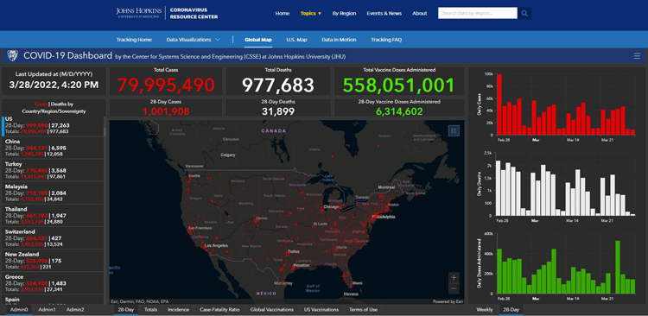This screenshot has height=316, width=648.
Task: Zoom out with the map minus button
Action: [x=454, y=288]
